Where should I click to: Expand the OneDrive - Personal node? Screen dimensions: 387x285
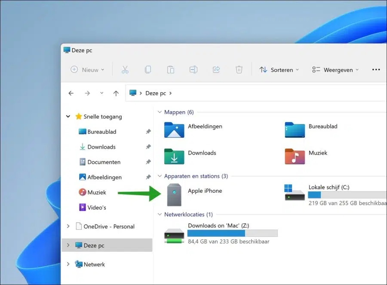[x=68, y=226]
